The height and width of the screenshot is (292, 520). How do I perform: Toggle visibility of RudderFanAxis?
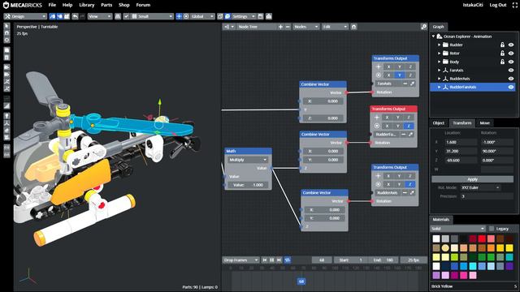511,87
